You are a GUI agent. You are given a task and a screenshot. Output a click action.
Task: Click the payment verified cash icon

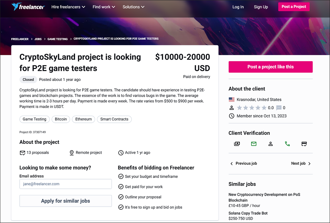coord(237,144)
